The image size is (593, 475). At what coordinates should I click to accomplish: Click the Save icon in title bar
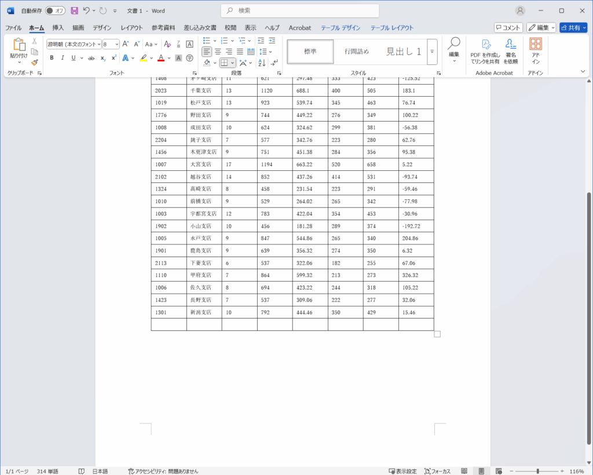[x=74, y=10]
